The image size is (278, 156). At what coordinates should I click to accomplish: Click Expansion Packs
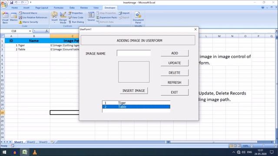click(107, 17)
